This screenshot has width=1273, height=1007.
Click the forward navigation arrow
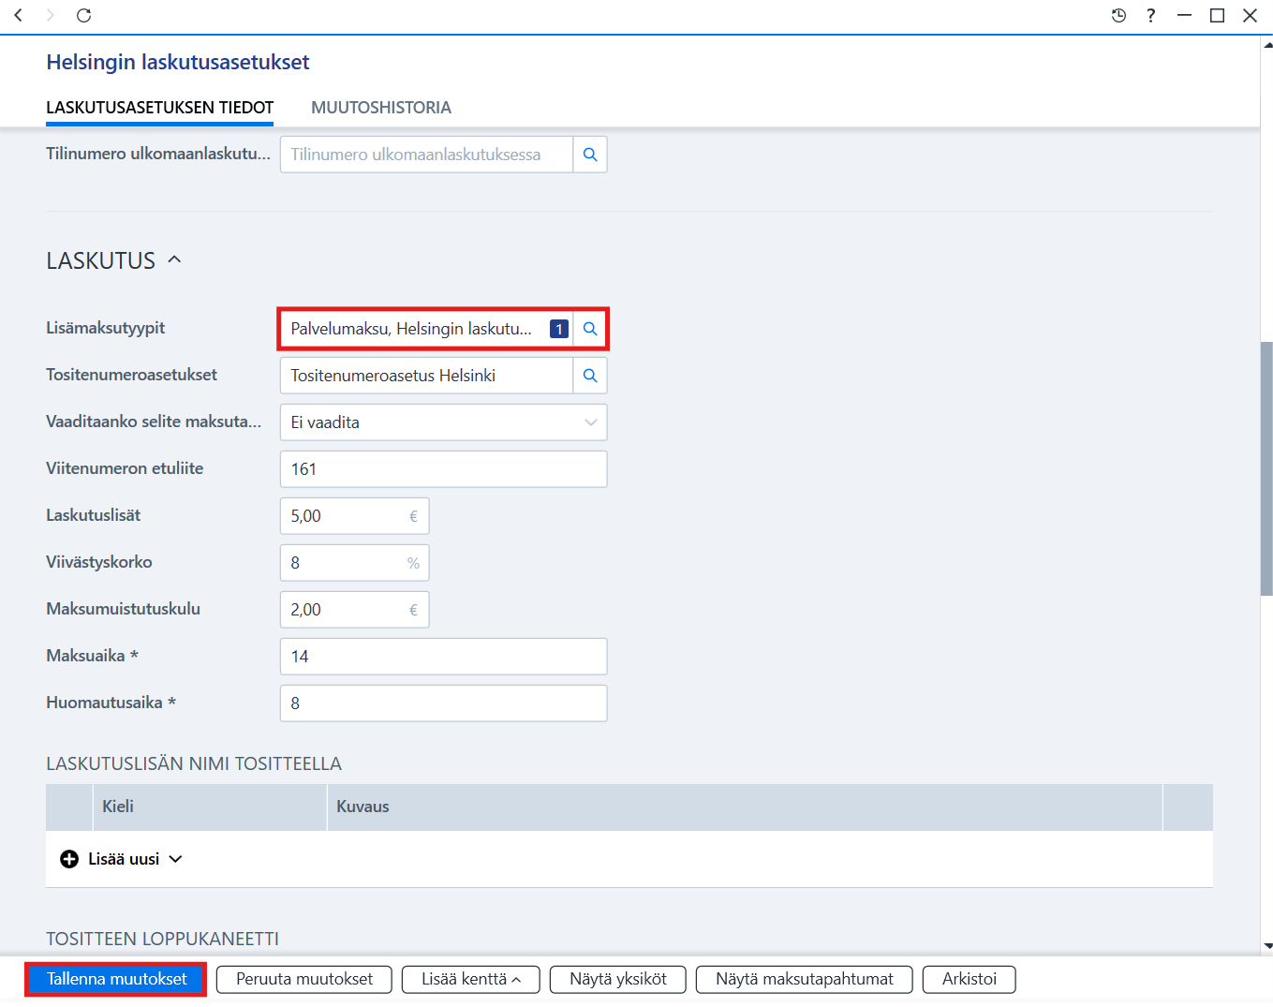pos(51,15)
